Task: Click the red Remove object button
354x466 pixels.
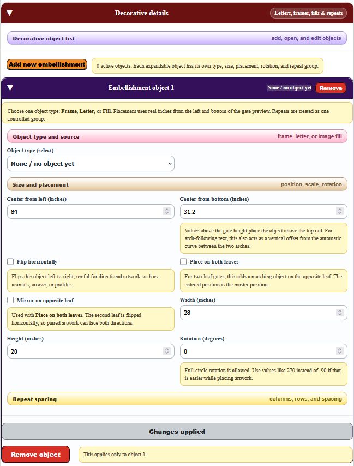Action: coord(35,455)
